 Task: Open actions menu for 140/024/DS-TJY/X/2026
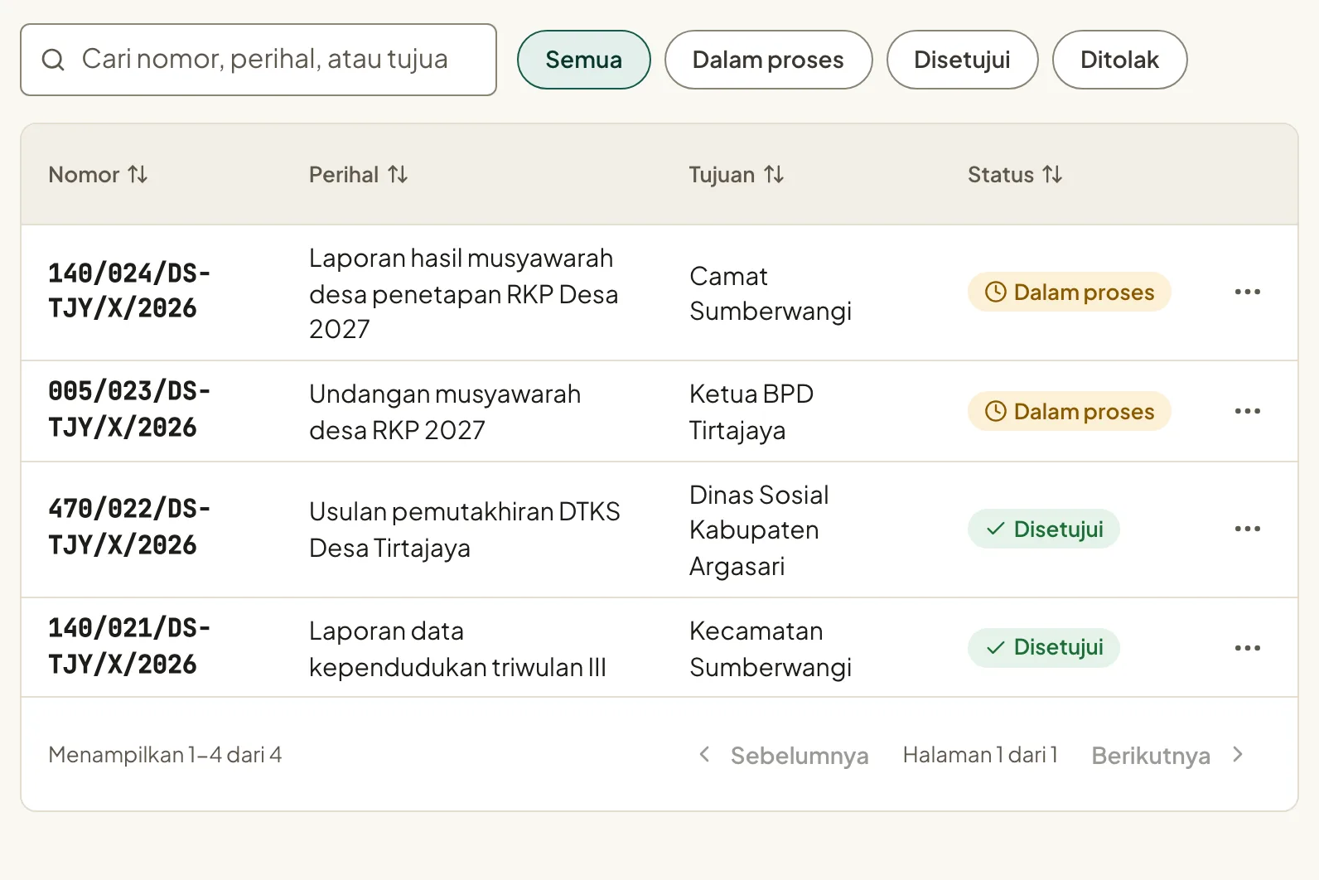1247,292
